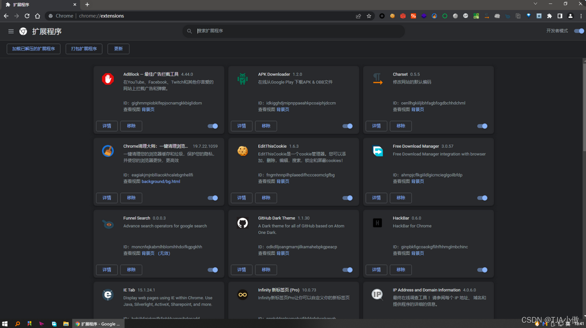This screenshot has width=586, height=328.
Task: Click the Infinity new tab card icon
Action: 243,295
